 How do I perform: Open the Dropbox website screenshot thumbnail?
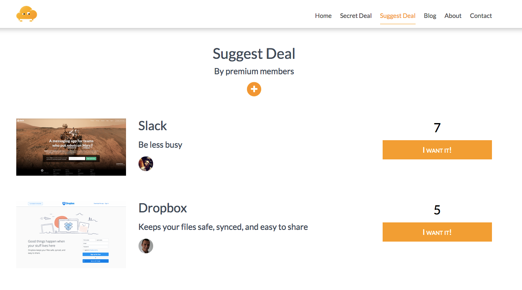pos(71,234)
